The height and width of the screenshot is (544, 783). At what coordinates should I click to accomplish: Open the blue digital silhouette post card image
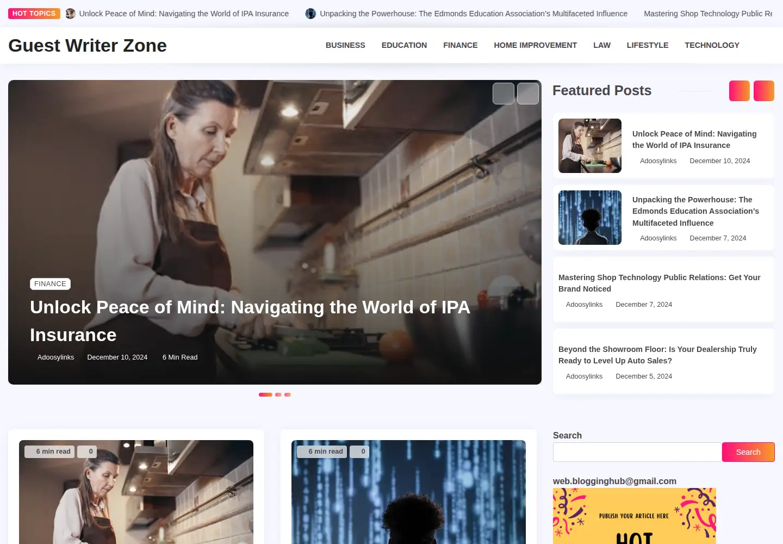408,492
